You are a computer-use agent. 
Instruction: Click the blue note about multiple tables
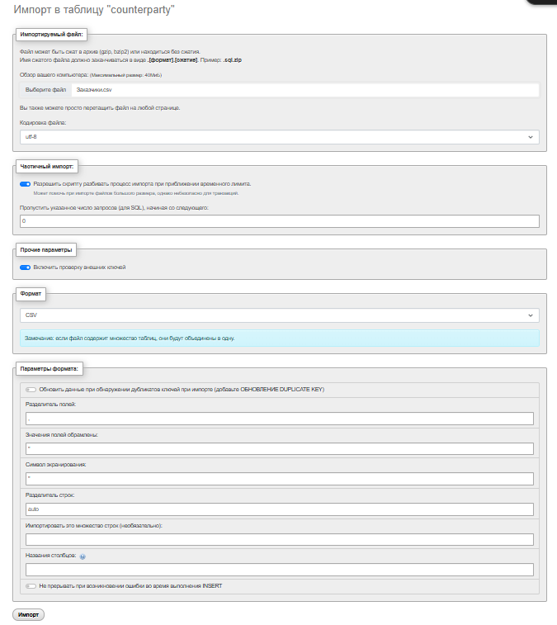tap(279, 339)
